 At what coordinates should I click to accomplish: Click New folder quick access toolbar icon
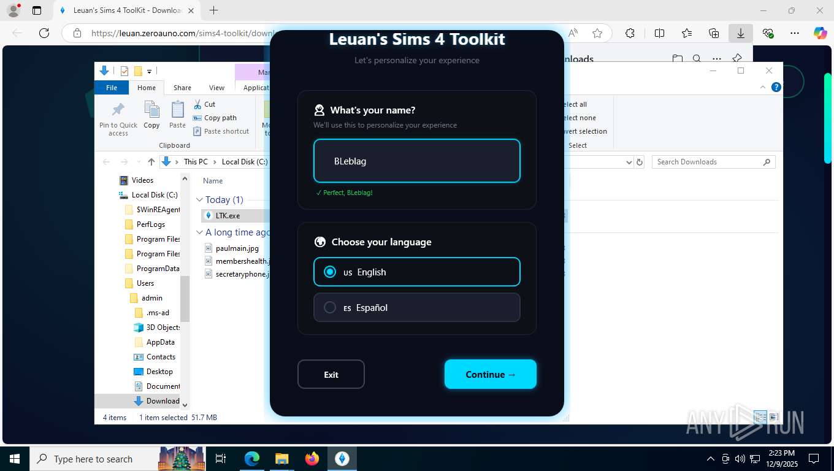[138, 71]
